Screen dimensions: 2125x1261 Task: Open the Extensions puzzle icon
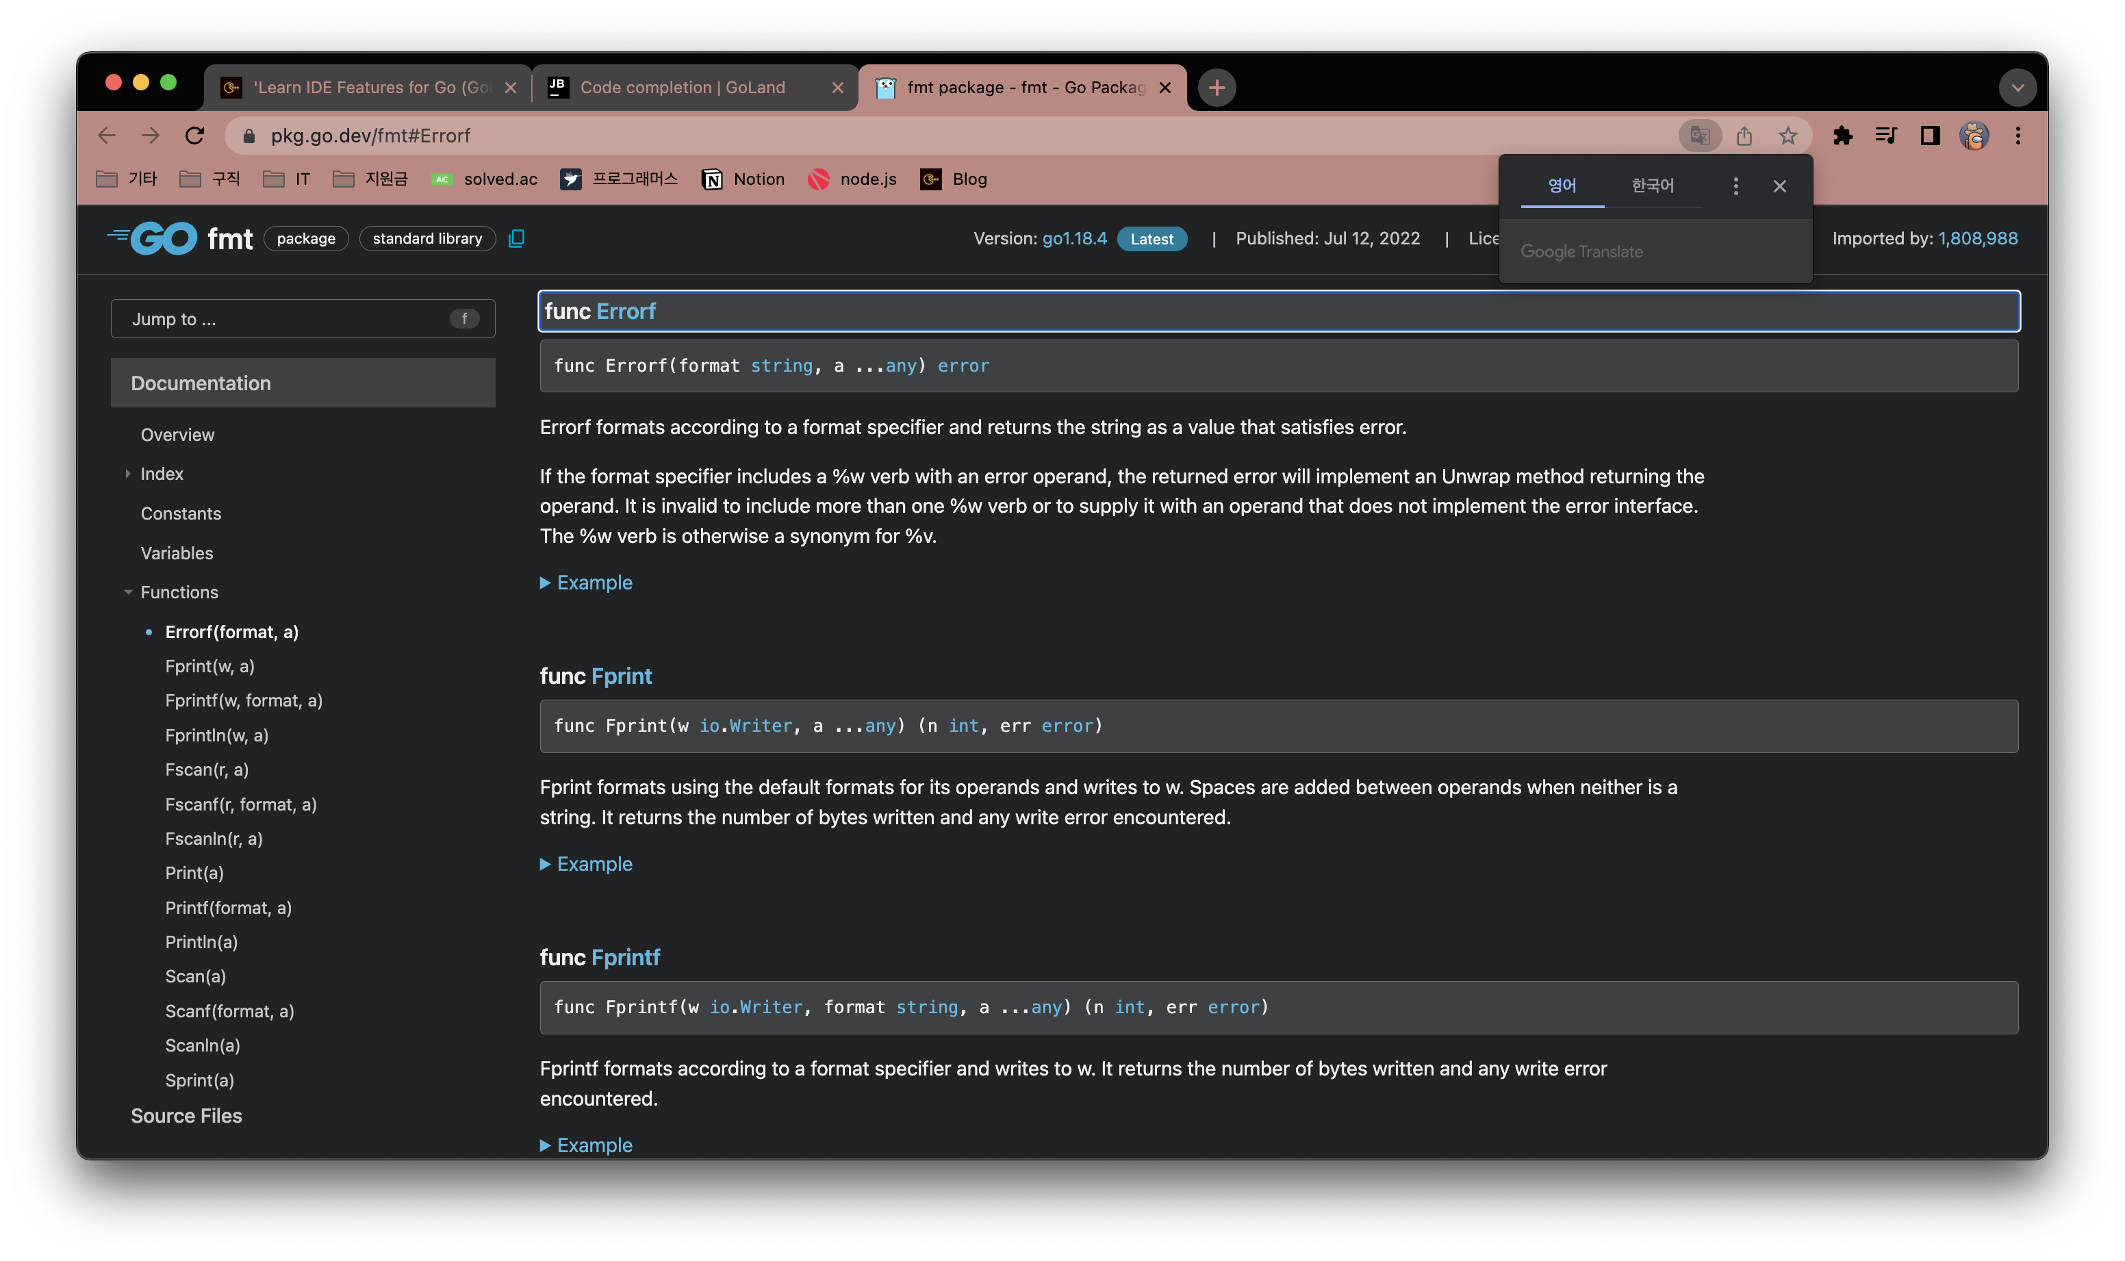[x=1842, y=135]
